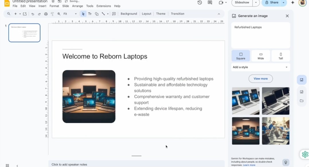Open the Tools menu
Viewport: 309px width, 167px height.
tap(90, 6)
